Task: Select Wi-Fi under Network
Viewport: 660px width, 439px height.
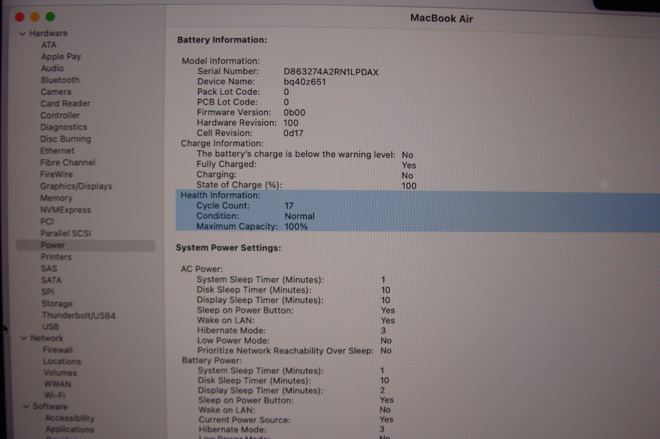Action: 54,395
